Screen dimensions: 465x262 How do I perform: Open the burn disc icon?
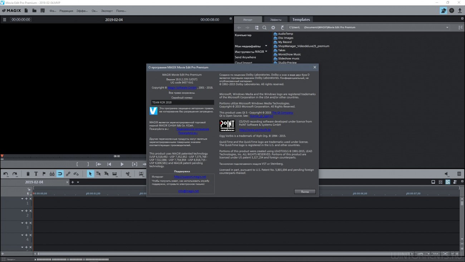[452, 11]
